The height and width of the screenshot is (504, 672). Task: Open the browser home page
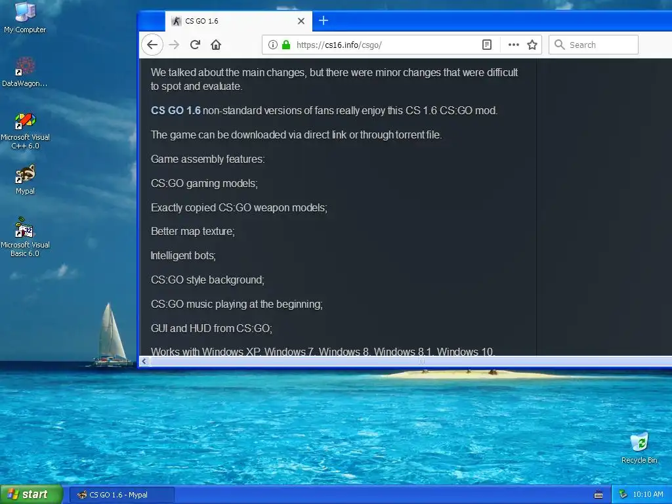click(x=216, y=45)
